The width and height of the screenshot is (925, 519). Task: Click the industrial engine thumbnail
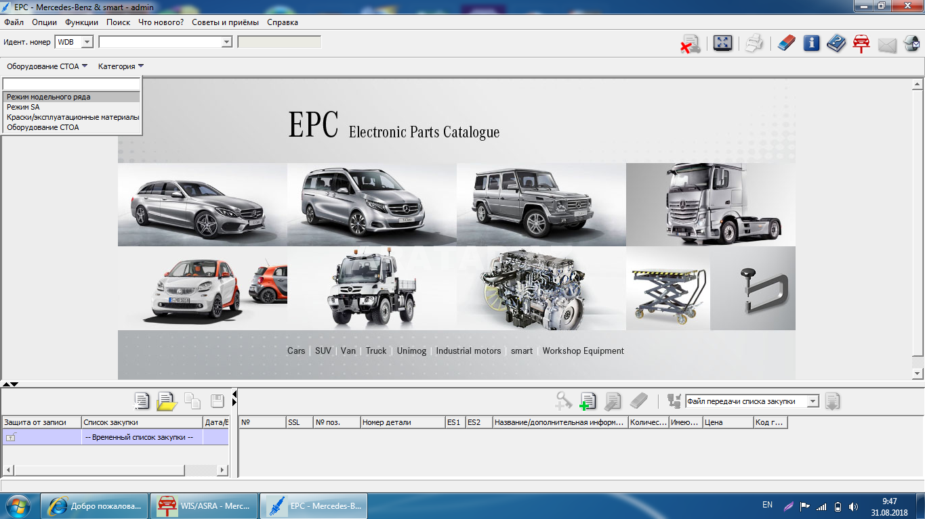point(541,288)
